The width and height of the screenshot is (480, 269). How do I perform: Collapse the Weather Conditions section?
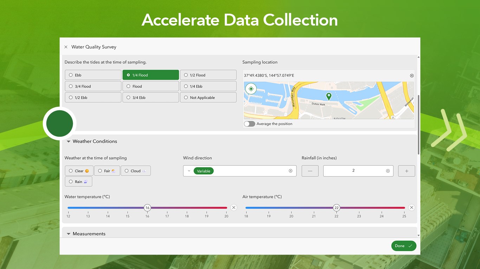click(69, 142)
